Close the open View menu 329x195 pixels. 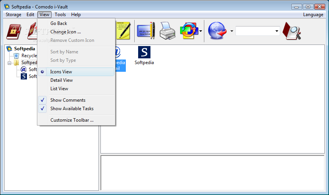click(x=44, y=15)
